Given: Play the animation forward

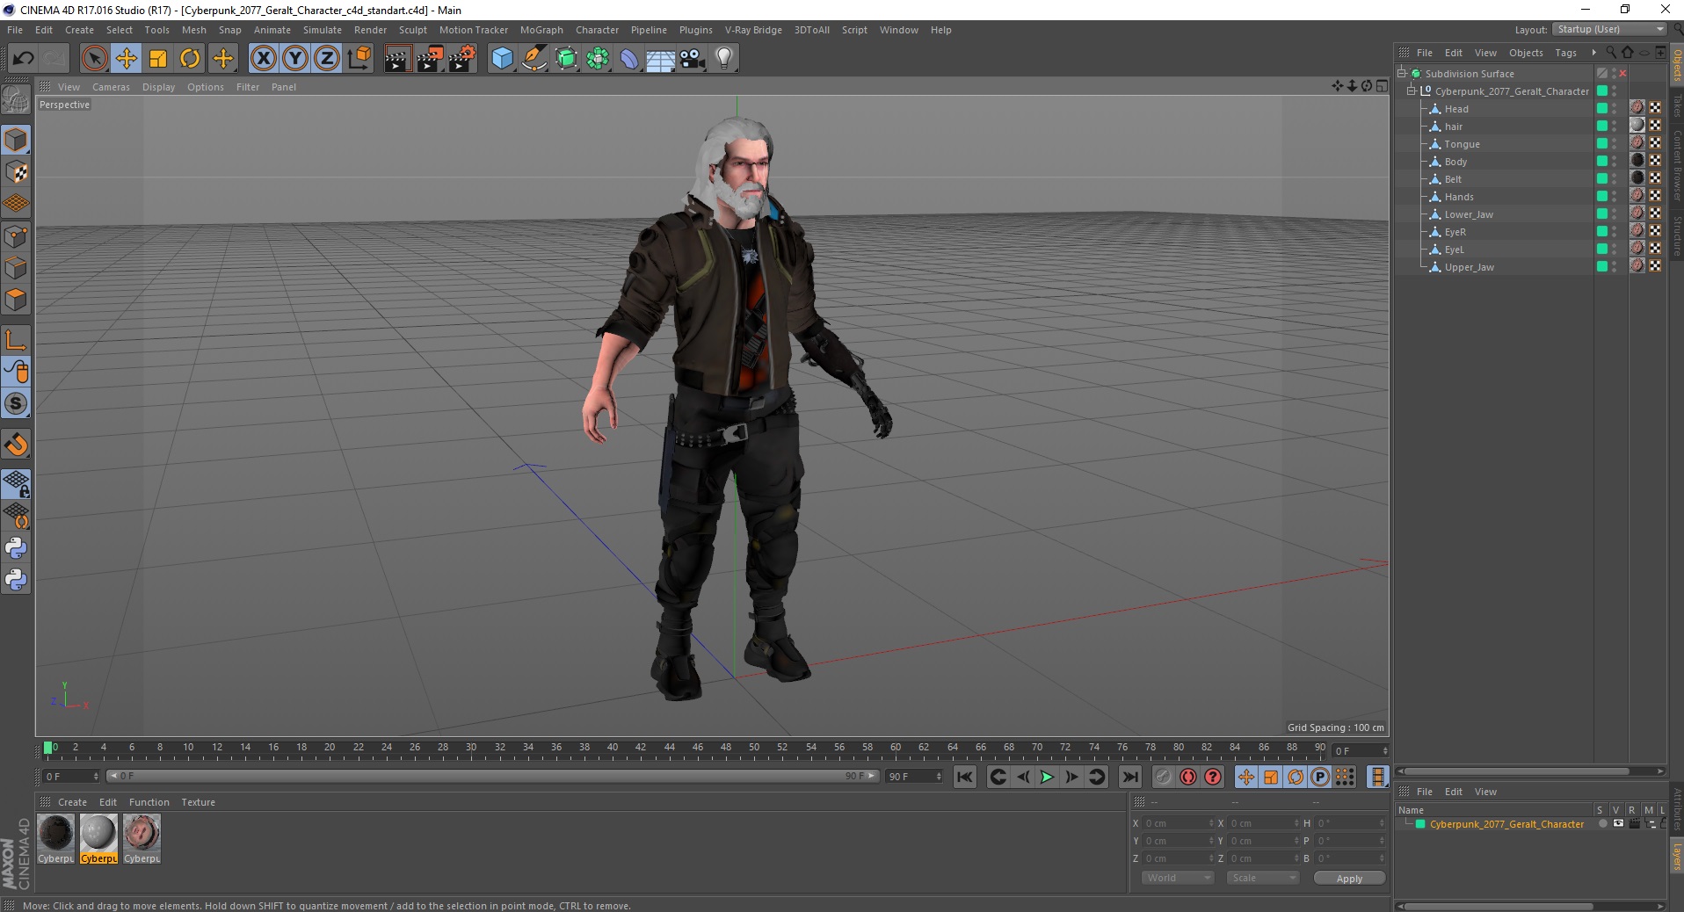Looking at the screenshot, I should [1047, 777].
